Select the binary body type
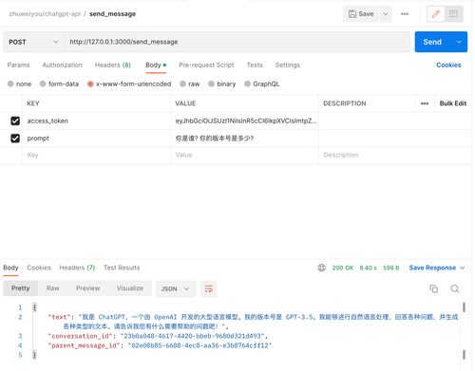Screen dimensions: 475x371 tap(221, 83)
